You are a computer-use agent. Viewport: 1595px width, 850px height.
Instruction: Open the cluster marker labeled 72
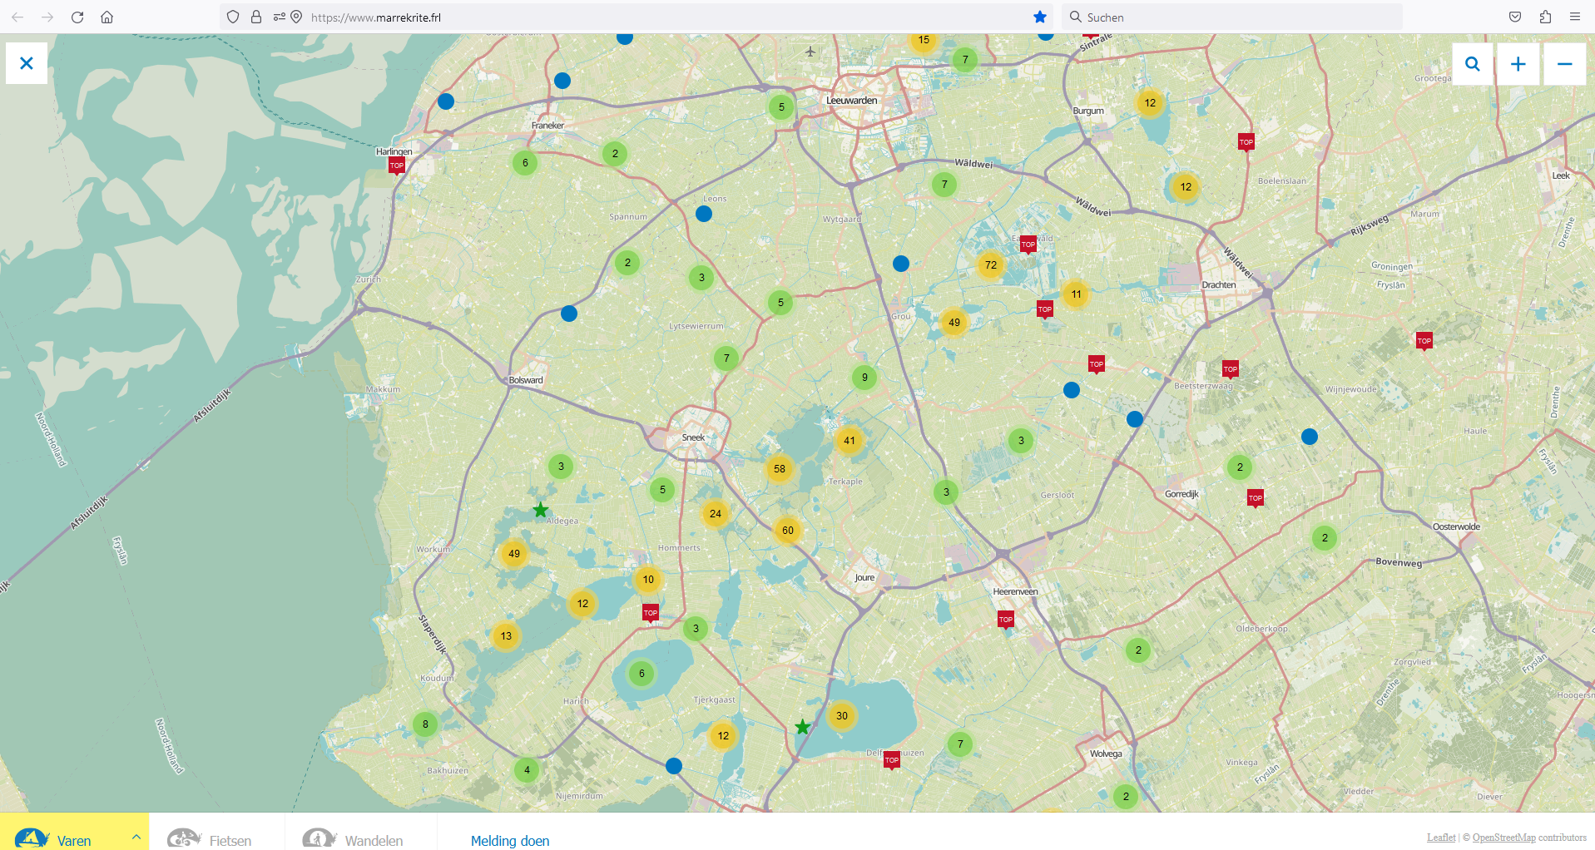tap(990, 265)
